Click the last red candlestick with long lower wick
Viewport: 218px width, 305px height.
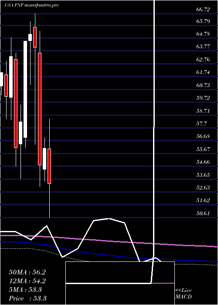(x=49, y=166)
